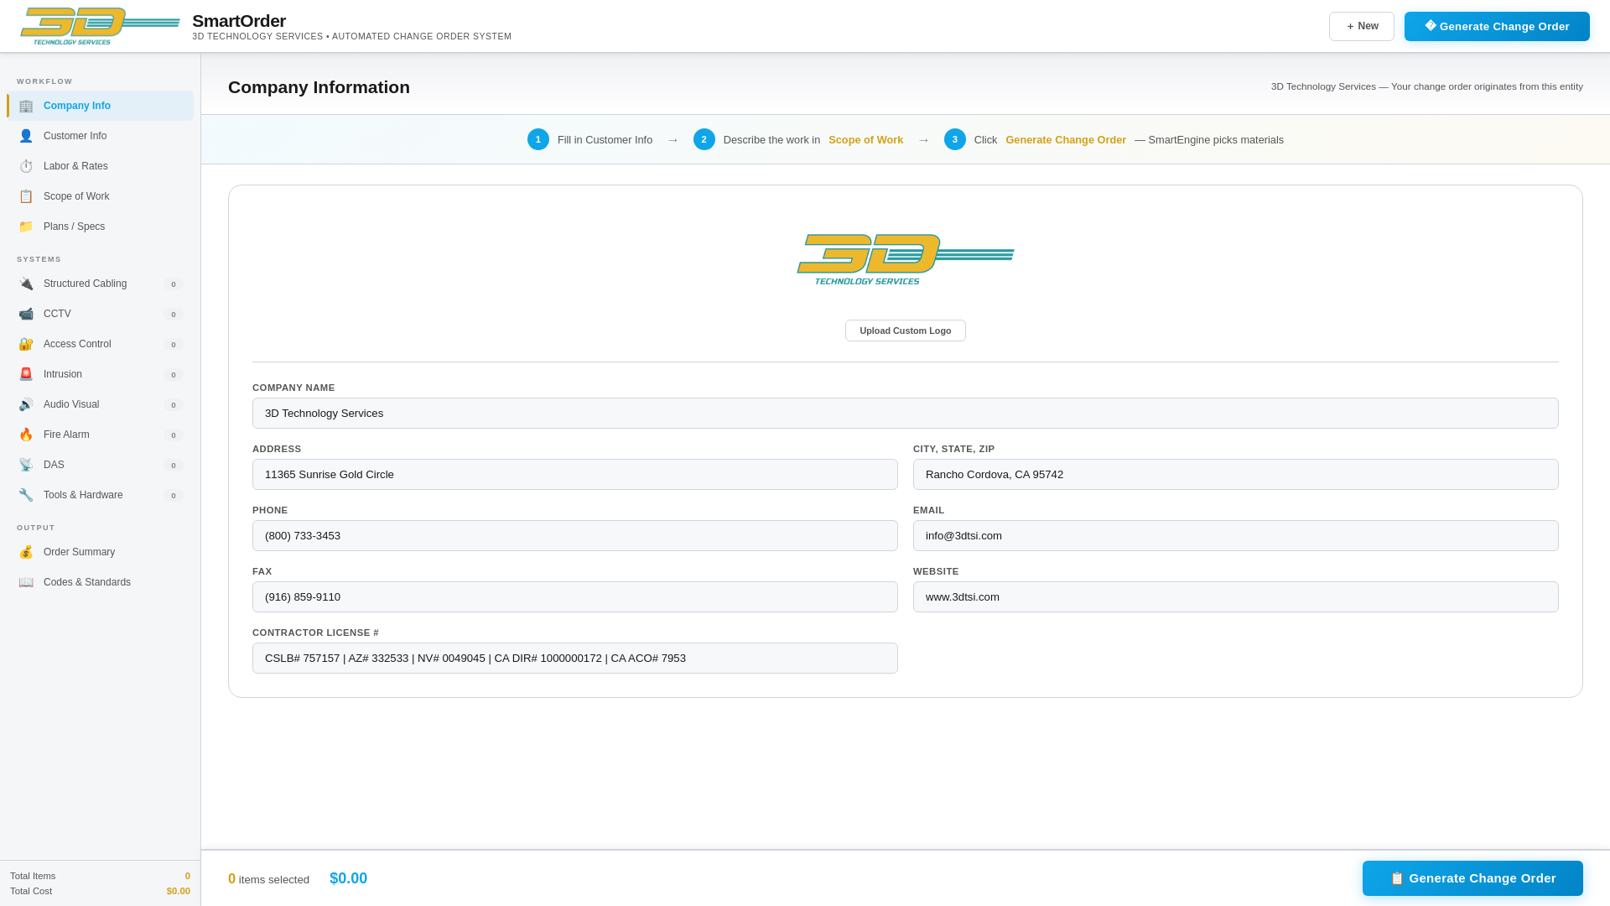Click the Company Info building icon

pyautogui.click(x=26, y=106)
